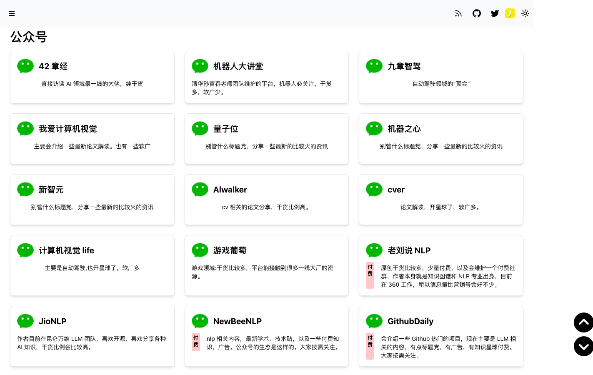This screenshot has height=375, width=593.
Task: Click WeChat icon on AIwalker card
Action: 200,190
